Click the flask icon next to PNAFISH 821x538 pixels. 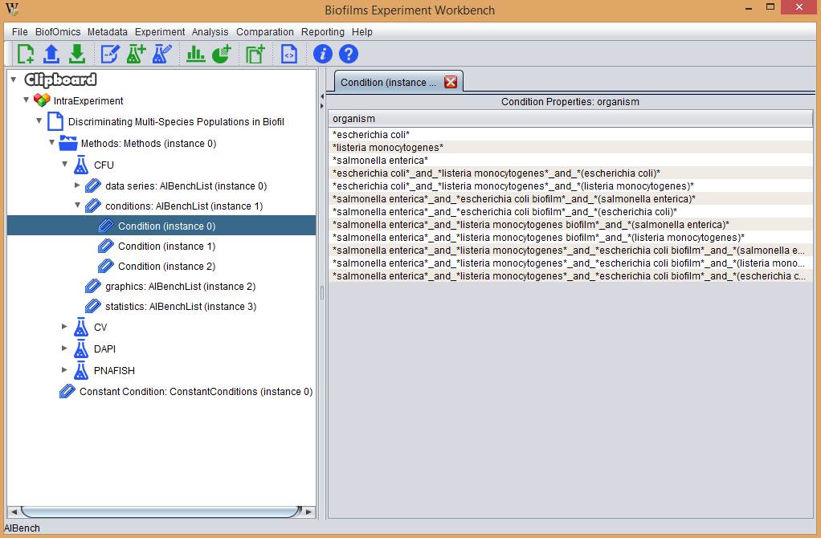81,370
